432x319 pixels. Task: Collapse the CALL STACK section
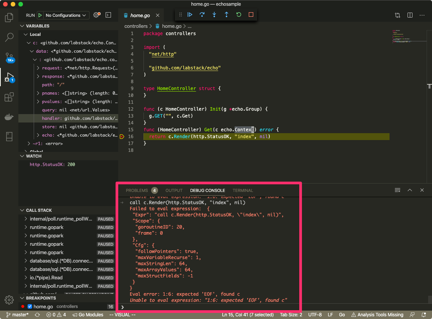[22, 210]
